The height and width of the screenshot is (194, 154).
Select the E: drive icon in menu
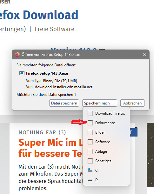point(90,180)
